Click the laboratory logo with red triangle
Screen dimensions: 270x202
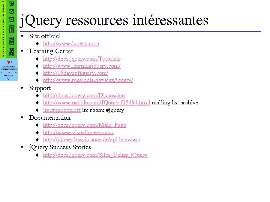click(x=9, y=70)
